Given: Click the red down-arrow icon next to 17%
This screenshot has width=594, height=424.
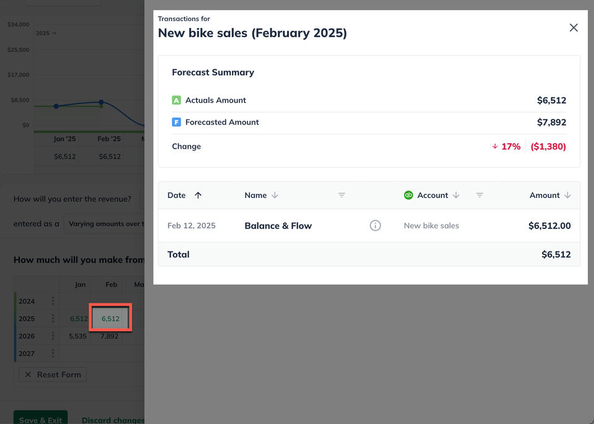Looking at the screenshot, I should [x=495, y=146].
